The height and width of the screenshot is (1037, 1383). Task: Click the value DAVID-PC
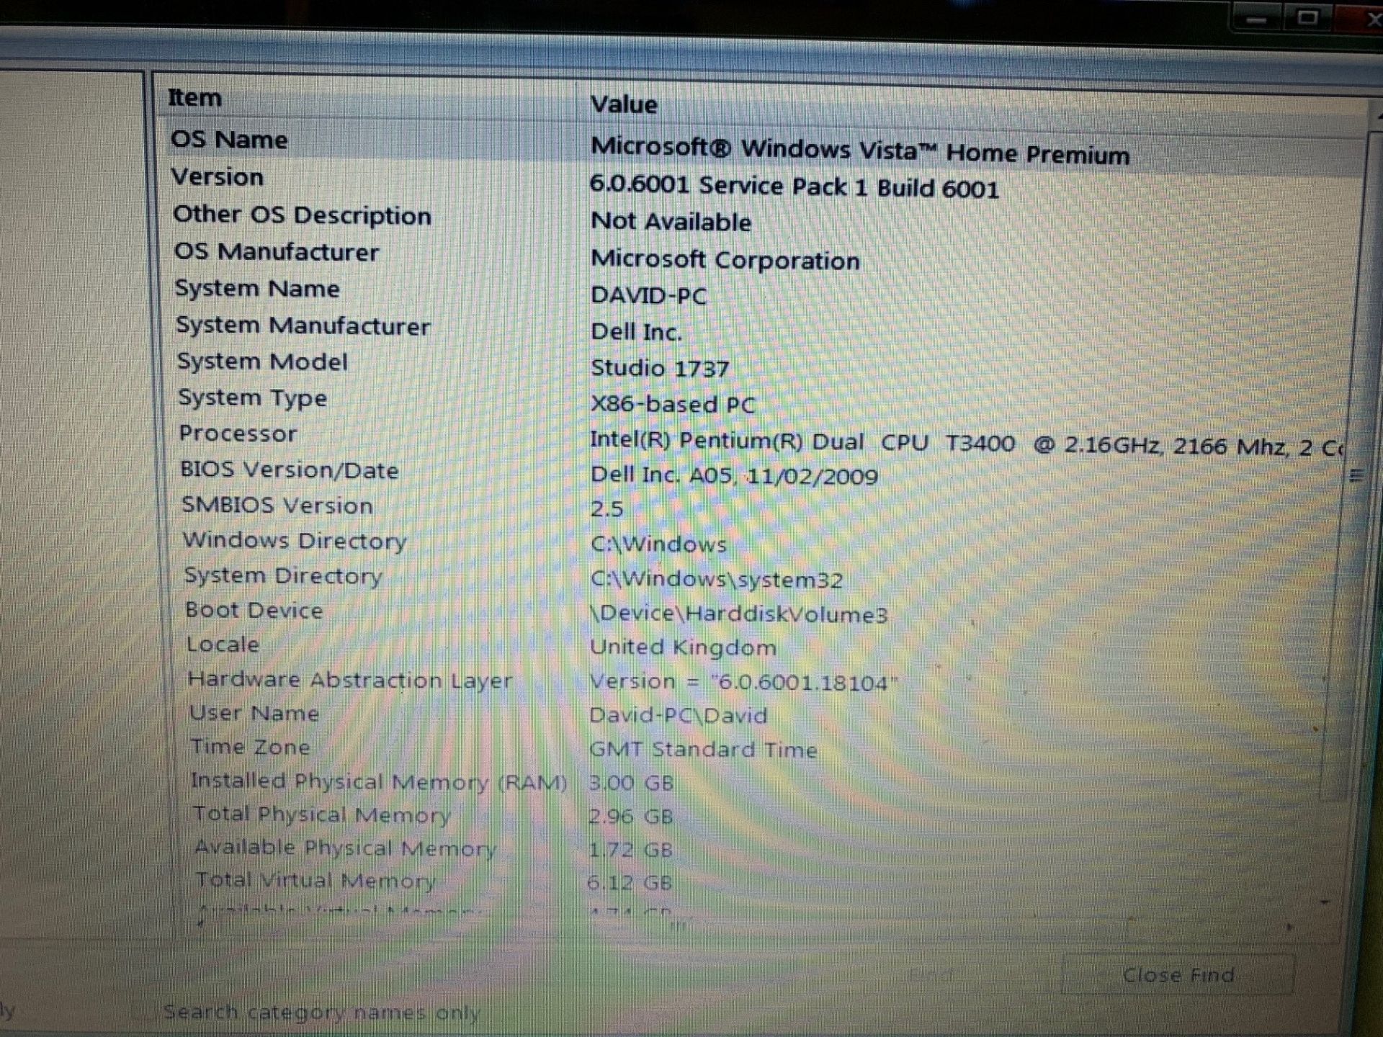649,295
